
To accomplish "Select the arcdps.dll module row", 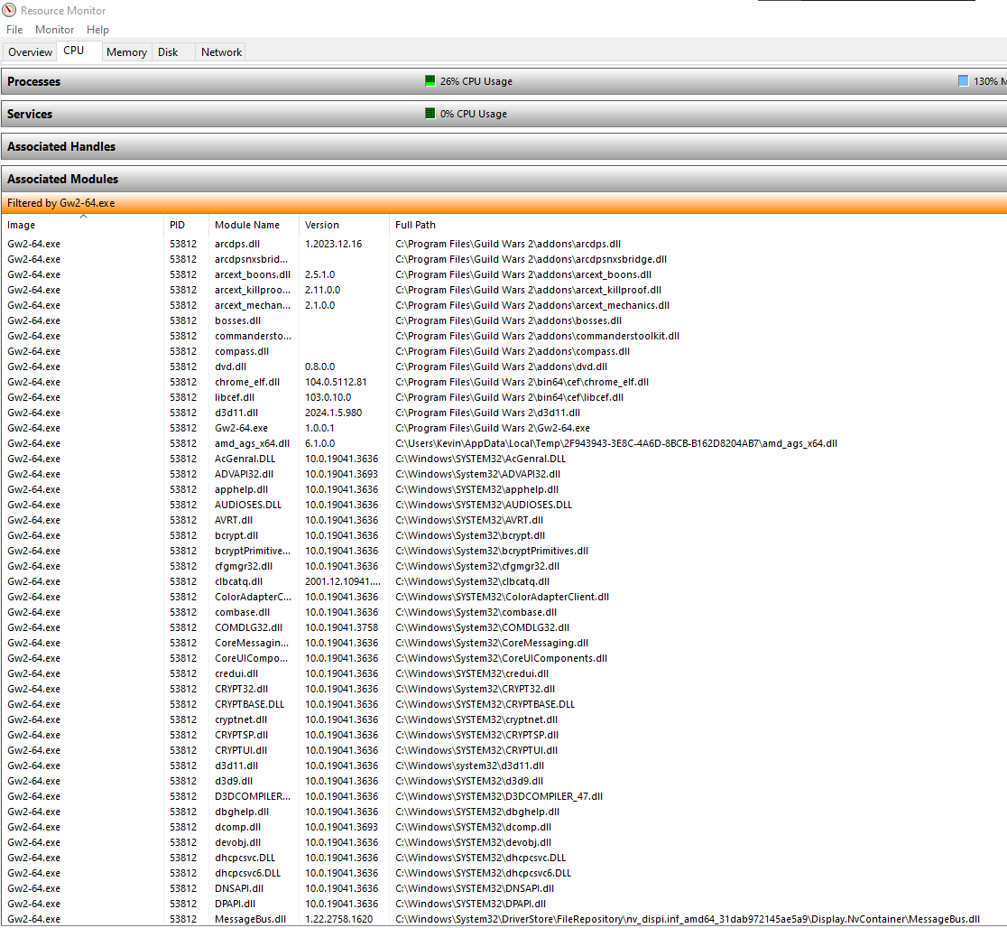I will click(504, 245).
